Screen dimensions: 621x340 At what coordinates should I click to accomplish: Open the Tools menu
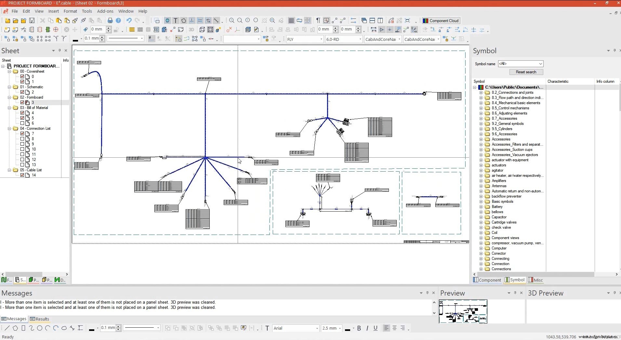[86, 11]
